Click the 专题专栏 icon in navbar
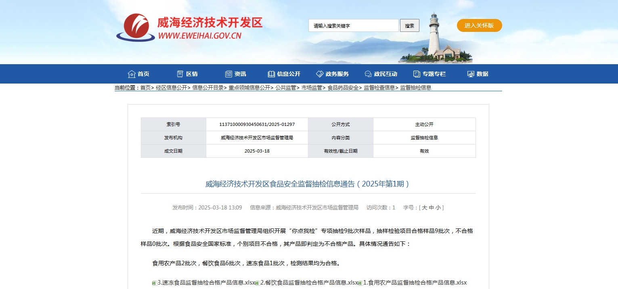Screen dimensions: 618x289 [x=417, y=74]
